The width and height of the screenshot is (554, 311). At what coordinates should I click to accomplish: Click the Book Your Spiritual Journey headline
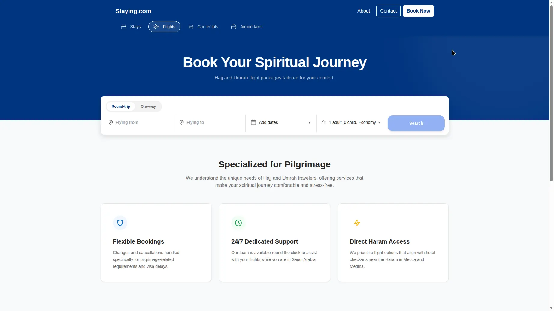(274, 62)
